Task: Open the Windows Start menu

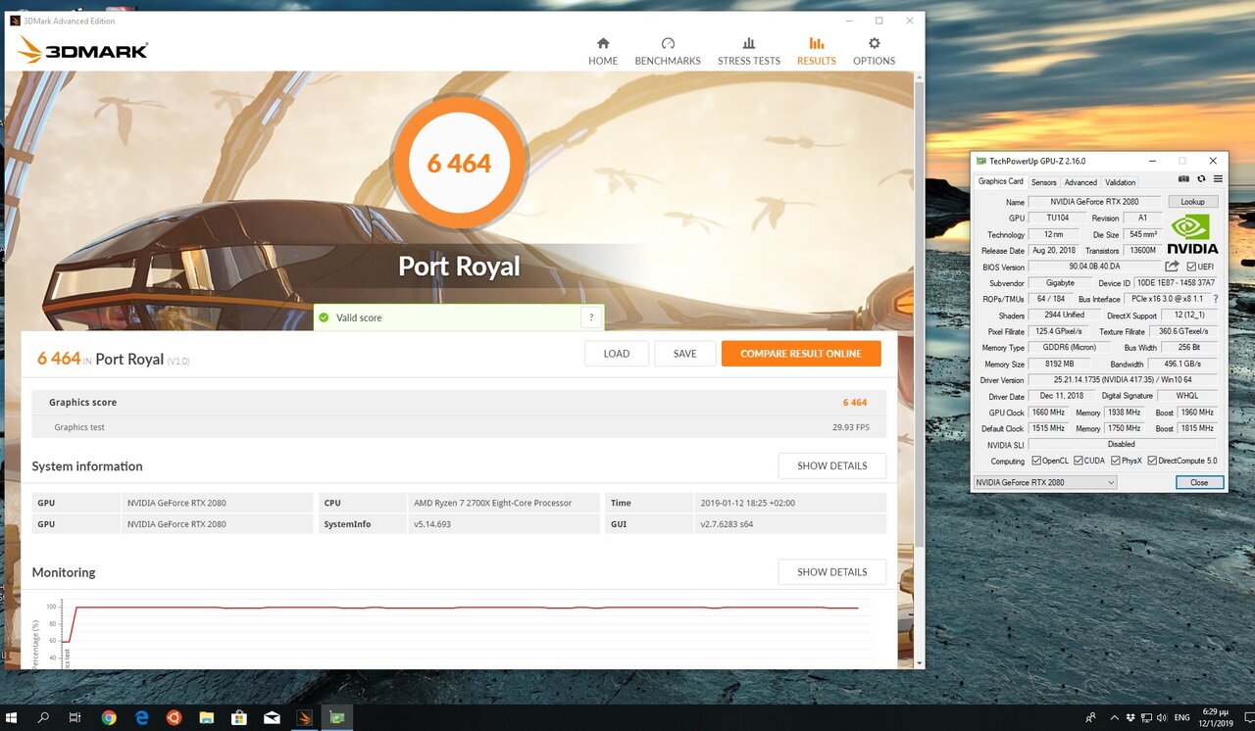Action: [x=14, y=717]
